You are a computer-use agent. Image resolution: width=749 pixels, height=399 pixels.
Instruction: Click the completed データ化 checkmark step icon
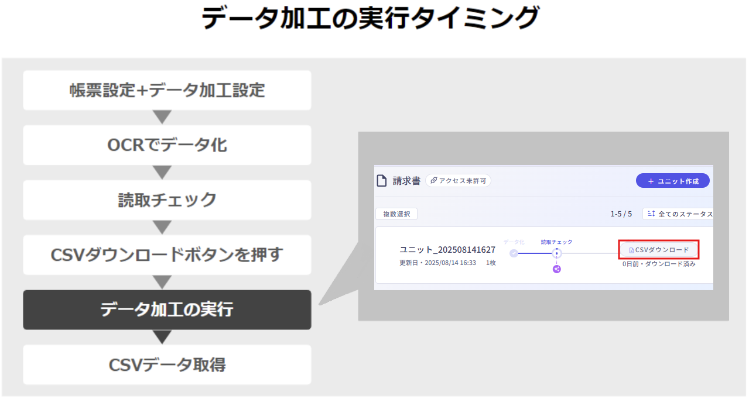pos(514,253)
